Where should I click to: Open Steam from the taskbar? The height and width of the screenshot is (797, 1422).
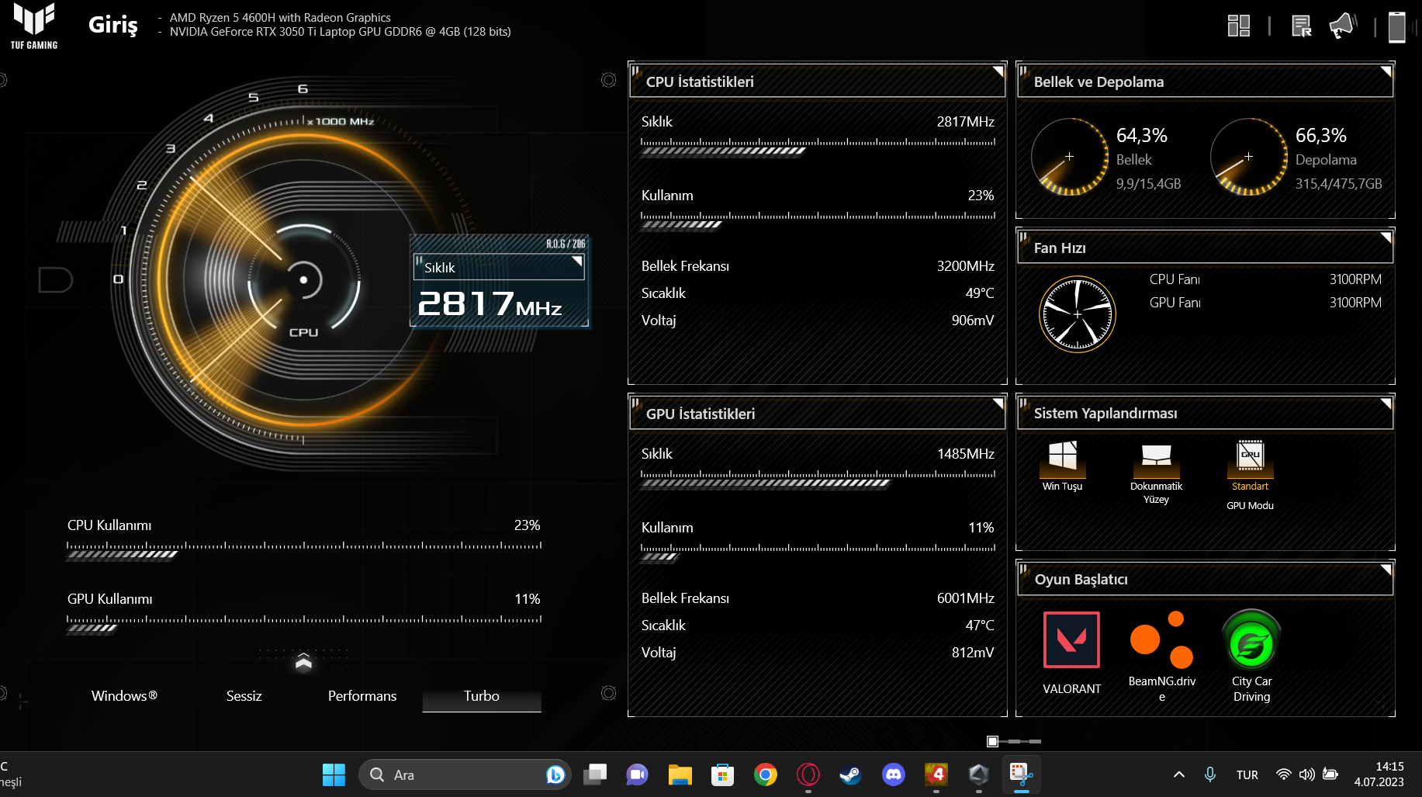(x=850, y=774)
